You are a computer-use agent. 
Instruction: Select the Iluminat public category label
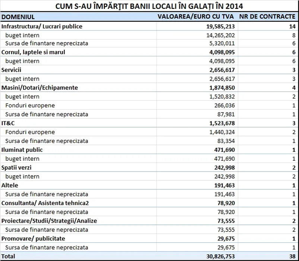click(22, 150)
